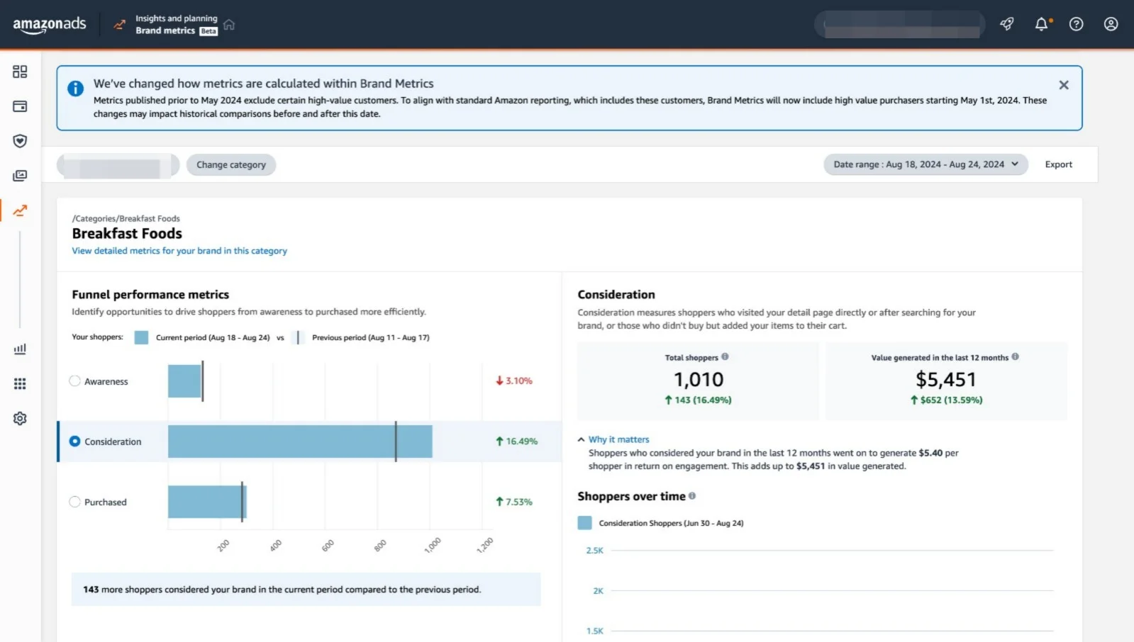Open the user account profile icon

1111,24
